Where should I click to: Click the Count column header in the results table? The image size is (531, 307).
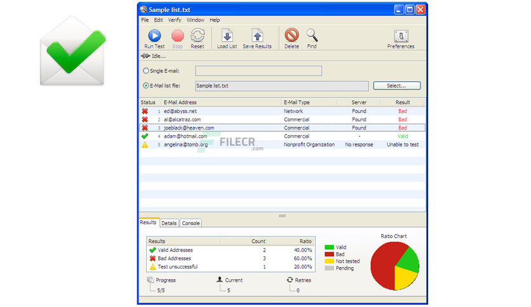pyautogui.click(x=259, y=241)
